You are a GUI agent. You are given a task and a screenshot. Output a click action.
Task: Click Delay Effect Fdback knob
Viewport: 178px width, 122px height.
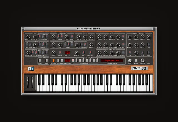pos(130,45)
